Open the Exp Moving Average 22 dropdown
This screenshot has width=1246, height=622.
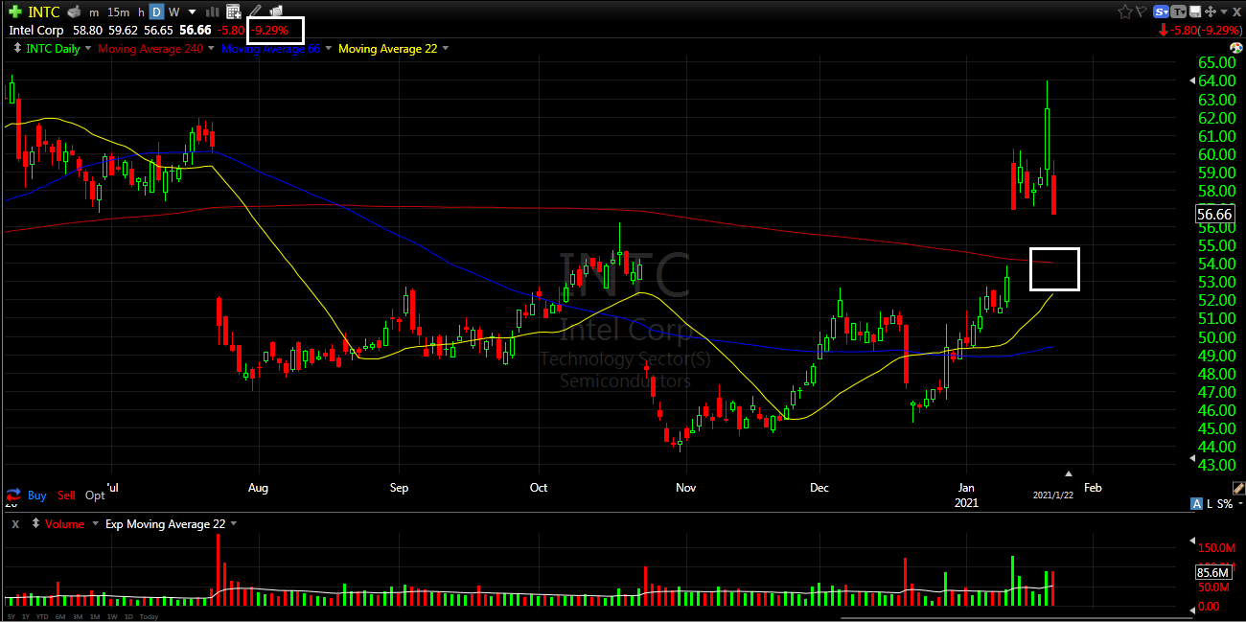(233, 524)
